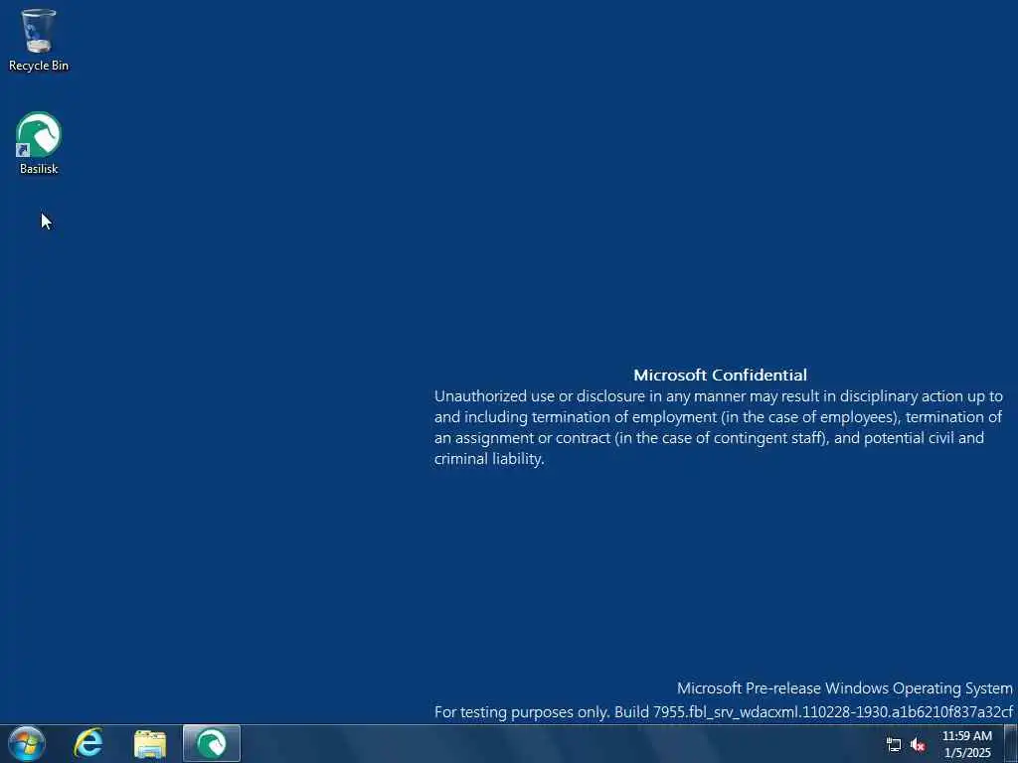Select the Basilisk desktop shortcut
The width and height of the screenshot is (1018, 763).
(x=39, y=143)
